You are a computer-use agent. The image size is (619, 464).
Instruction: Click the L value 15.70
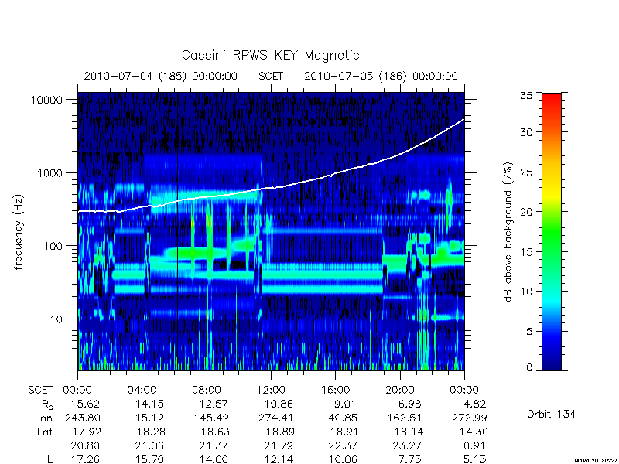coord(149,459)
